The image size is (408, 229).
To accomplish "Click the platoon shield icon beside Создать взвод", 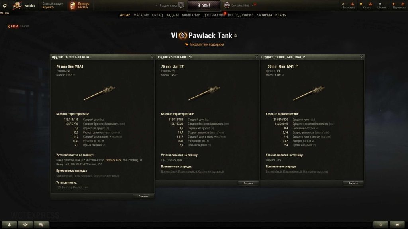I will click(x=181, y=5).
